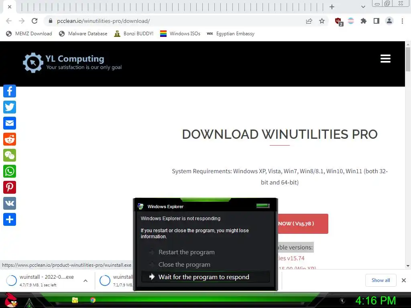Open the clock showing 4:16 PM
This screenshot has height=308, width=411.
click(375, 301)
